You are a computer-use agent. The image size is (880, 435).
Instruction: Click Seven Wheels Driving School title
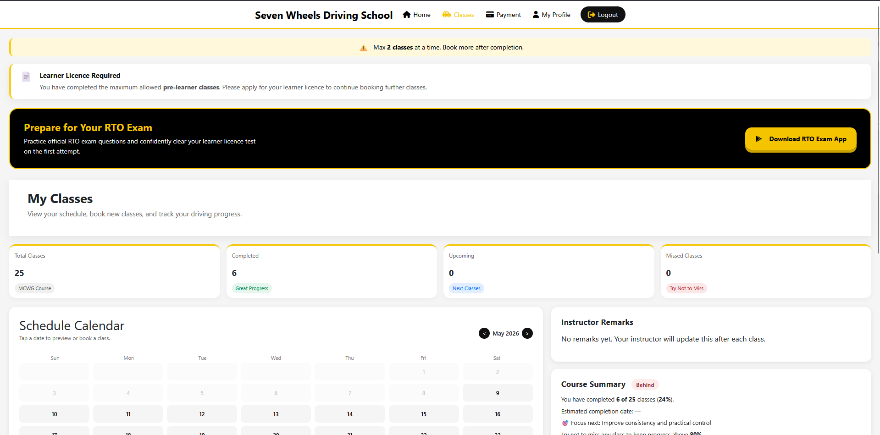click(x=324, y=15)
